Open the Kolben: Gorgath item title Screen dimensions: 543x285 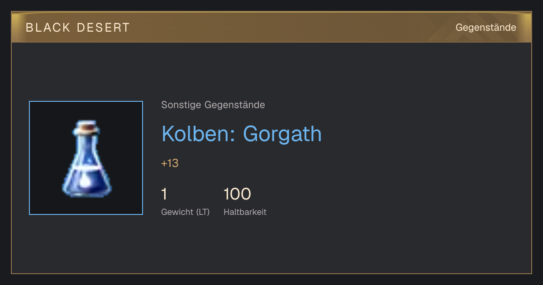(x=242, y=134)
